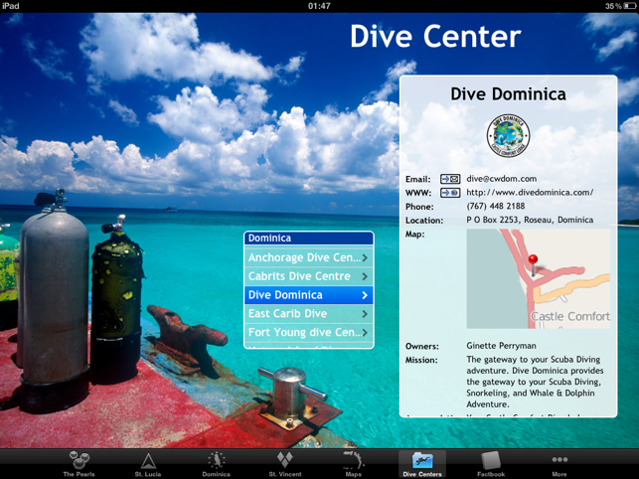639x479 pixels.
Task: Click the Castle Comfort map label
Action: (570, 316)
